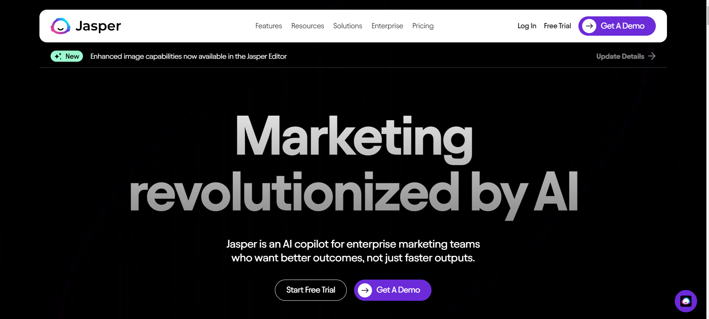The image size is (709, 319).
Task: Click the Jasper AI copilot description paragraph
Action: (353, 251)
